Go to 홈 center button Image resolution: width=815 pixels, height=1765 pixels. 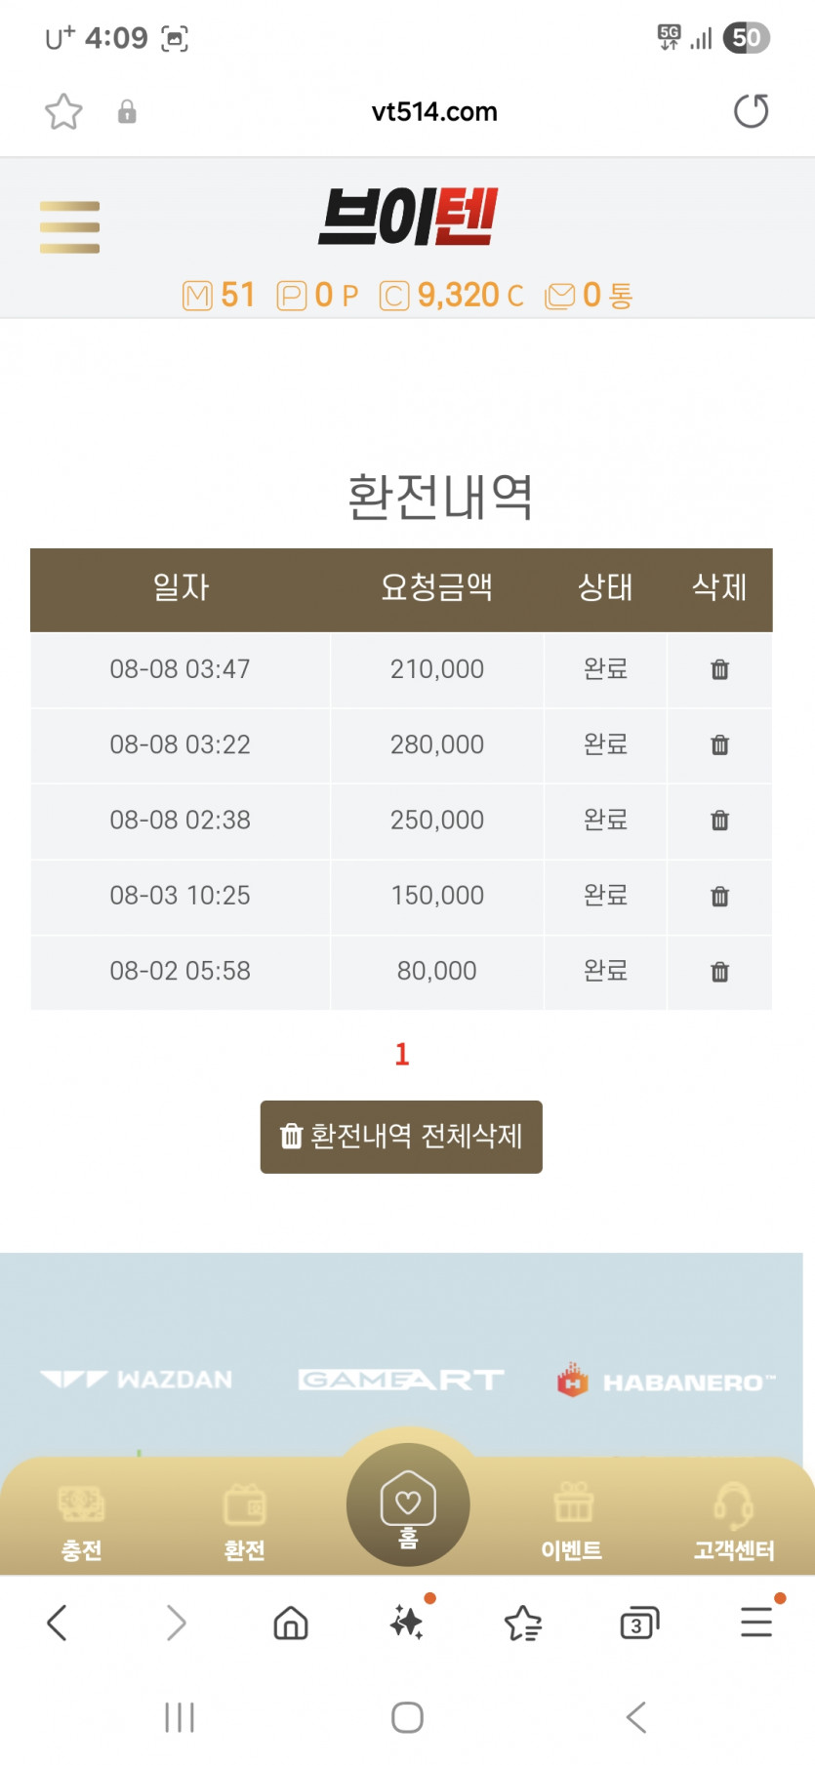click(x=408, y=1504)
